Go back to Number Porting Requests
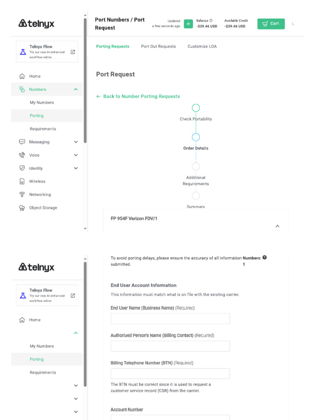This screenshot has height=420, width=315. (x=138, y=96)
